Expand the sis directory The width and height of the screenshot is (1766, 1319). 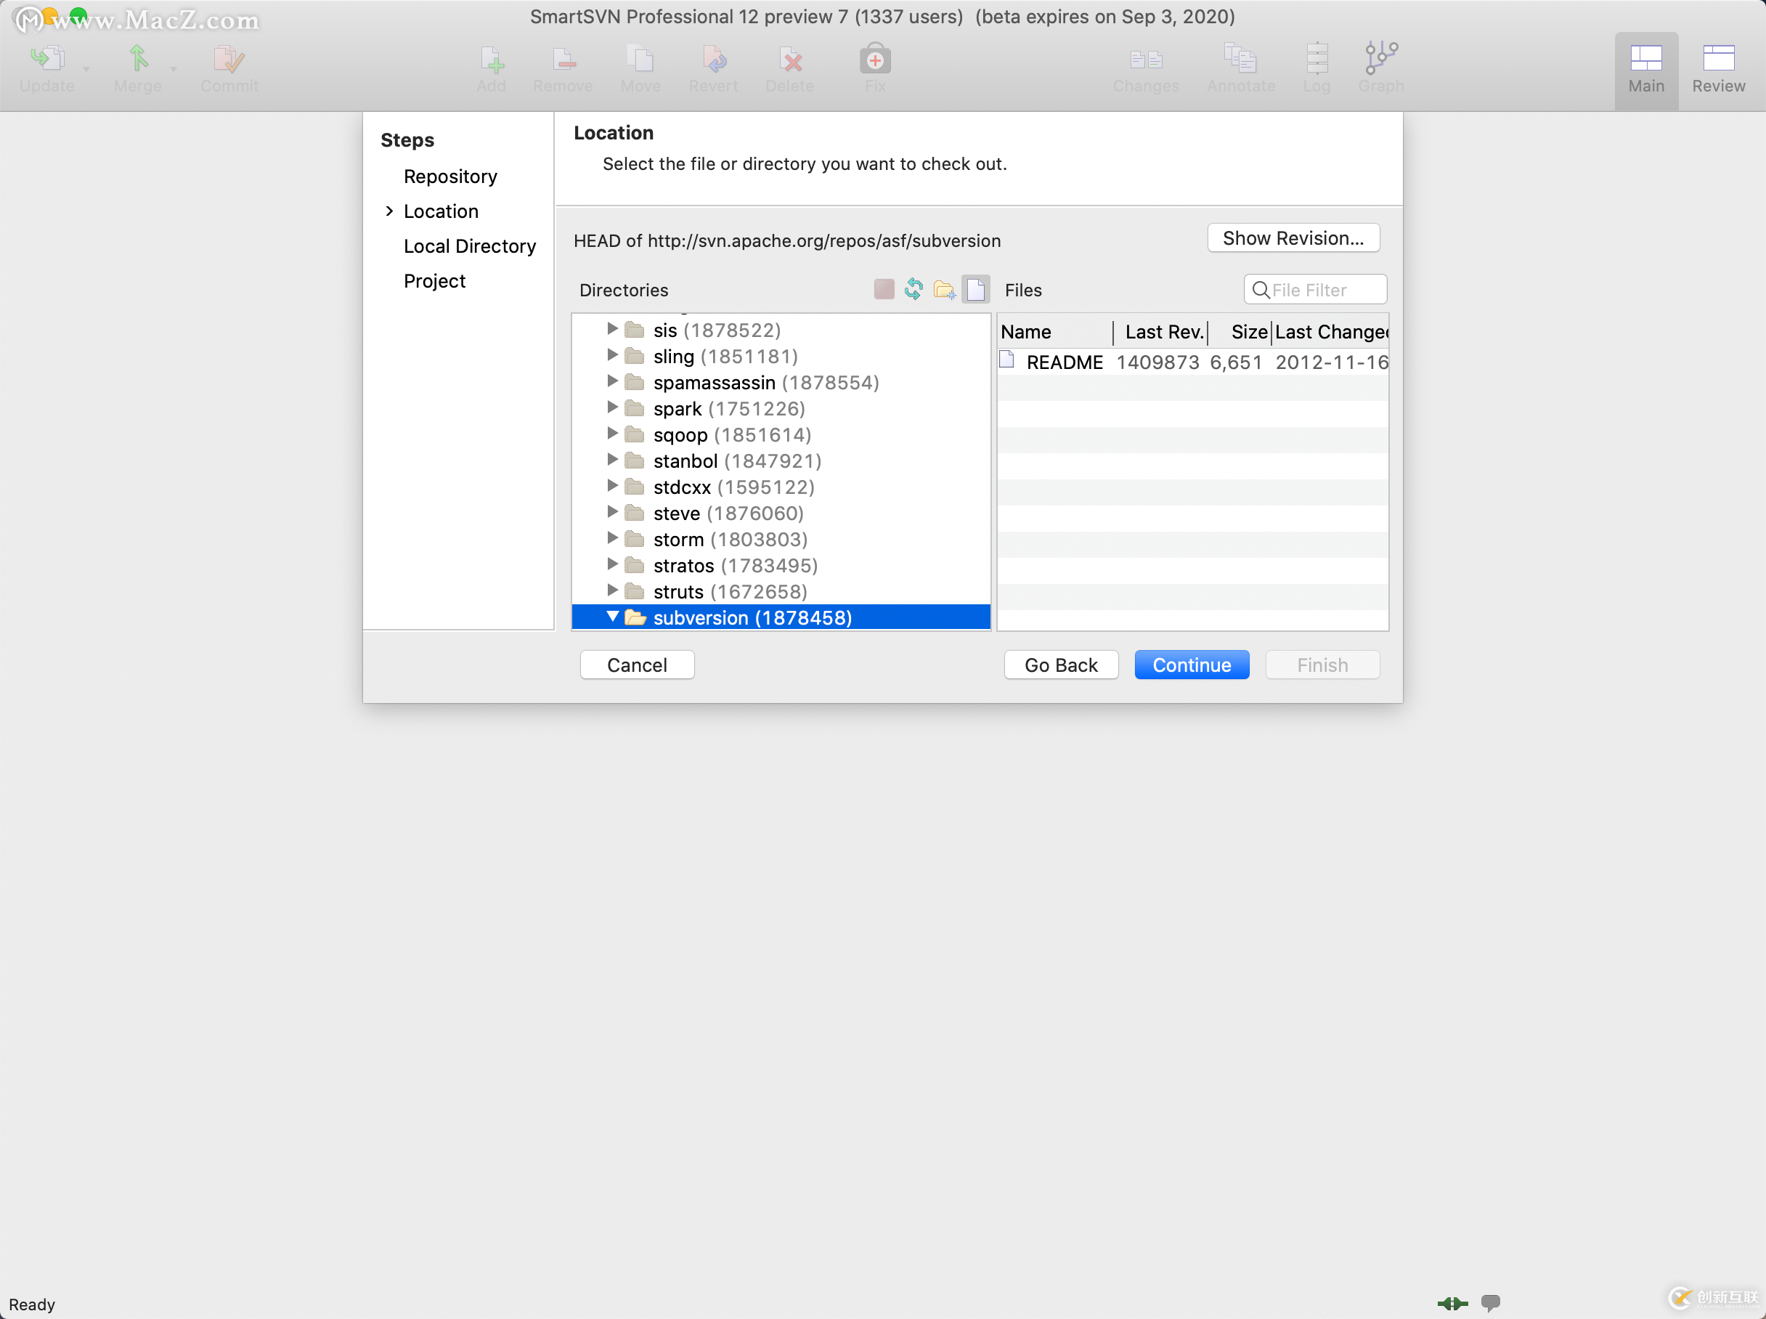click(x=612, y=329)
